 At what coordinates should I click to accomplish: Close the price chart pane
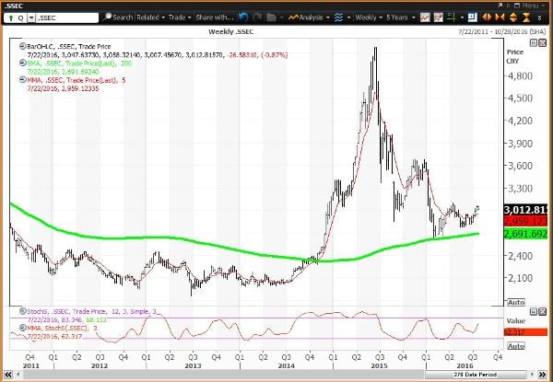coord(542,43)
